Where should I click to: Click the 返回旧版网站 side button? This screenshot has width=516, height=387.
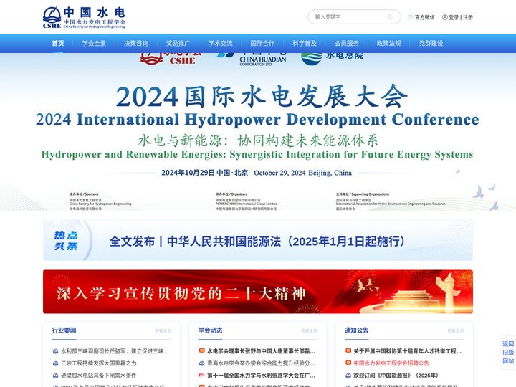point(508,353)
